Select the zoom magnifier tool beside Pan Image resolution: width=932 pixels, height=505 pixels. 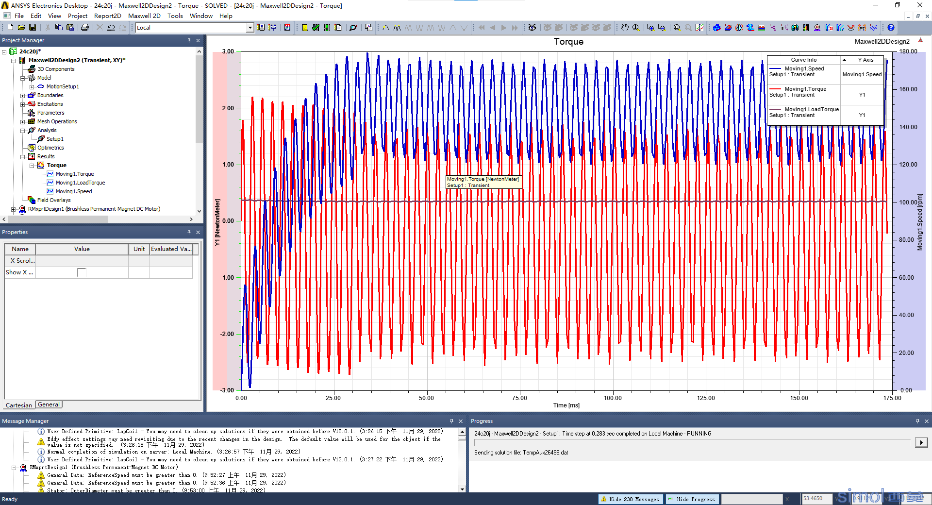tap(636, 28)
